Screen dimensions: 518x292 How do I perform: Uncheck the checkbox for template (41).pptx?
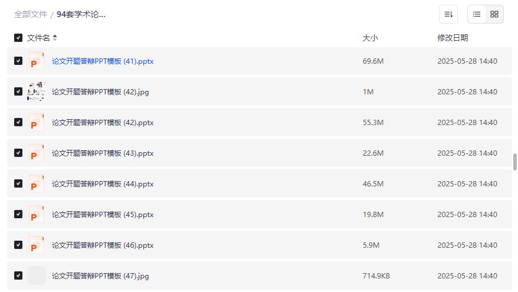tap(18, 61)
